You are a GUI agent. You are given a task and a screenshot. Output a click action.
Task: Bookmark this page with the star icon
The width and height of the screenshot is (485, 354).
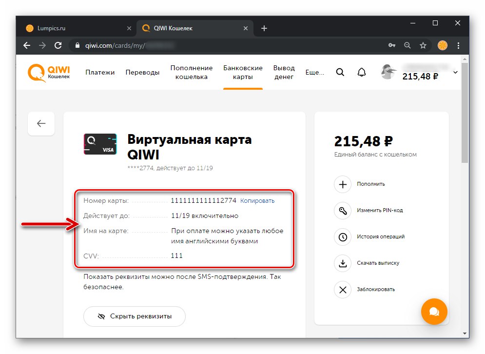(423, 45)
